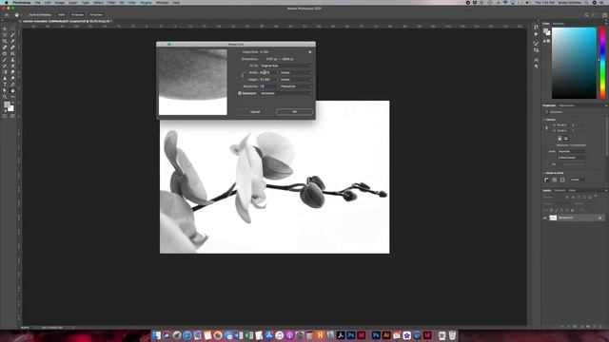Collapse the Rulers & Grids section

[x=543, y=173]
